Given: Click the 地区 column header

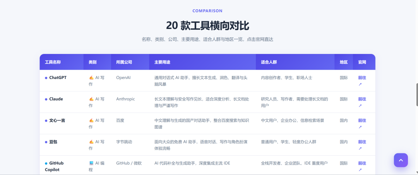Looking at the screenshot, I should click(x=344, y=62).
